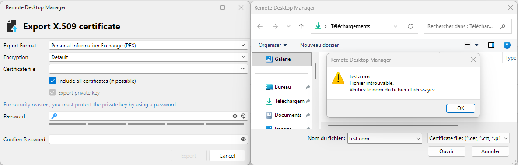The image size is (518, 165).
Task: Expand the Nom du fichier dropdown
Action: coord(418,139)
